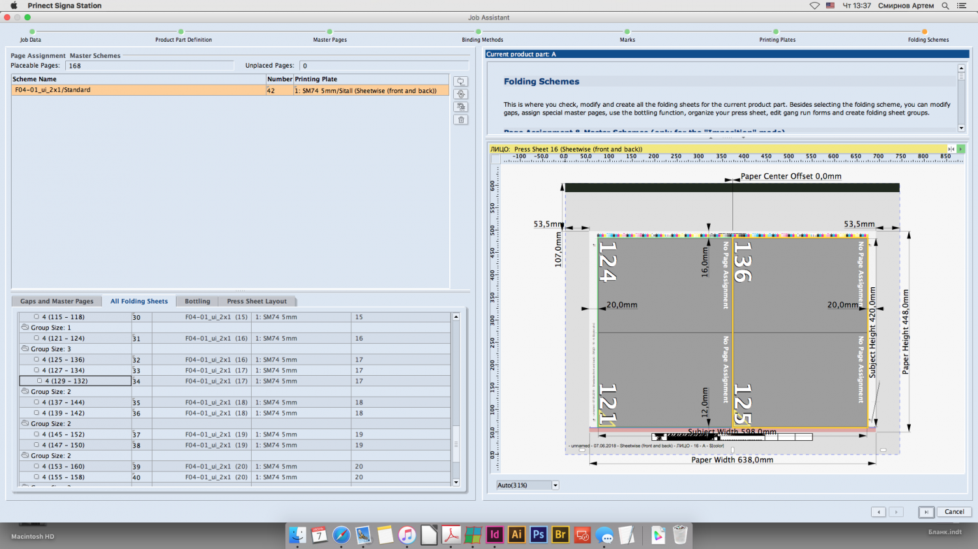Click the Placeable Pages field showing 168
Image resolution: width=978 pixels, height=549 pixels.
(x=149, y=66)
